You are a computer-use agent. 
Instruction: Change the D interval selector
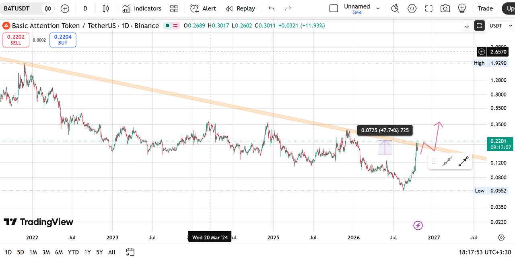85,8
